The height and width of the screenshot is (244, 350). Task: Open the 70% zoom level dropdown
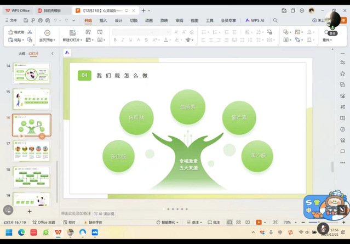[x=289, y=223]
